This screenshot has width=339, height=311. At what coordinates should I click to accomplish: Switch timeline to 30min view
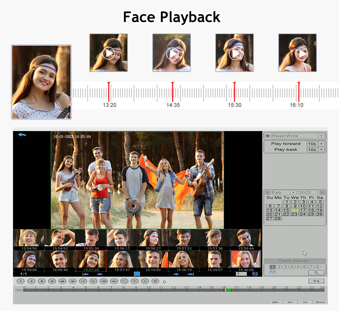point(320,302)
